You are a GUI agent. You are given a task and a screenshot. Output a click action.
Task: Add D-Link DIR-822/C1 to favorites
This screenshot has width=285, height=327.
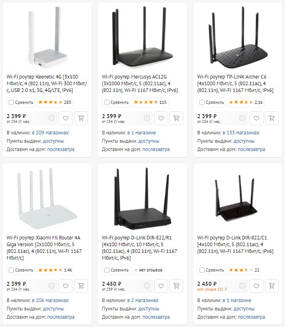(256, 286)
